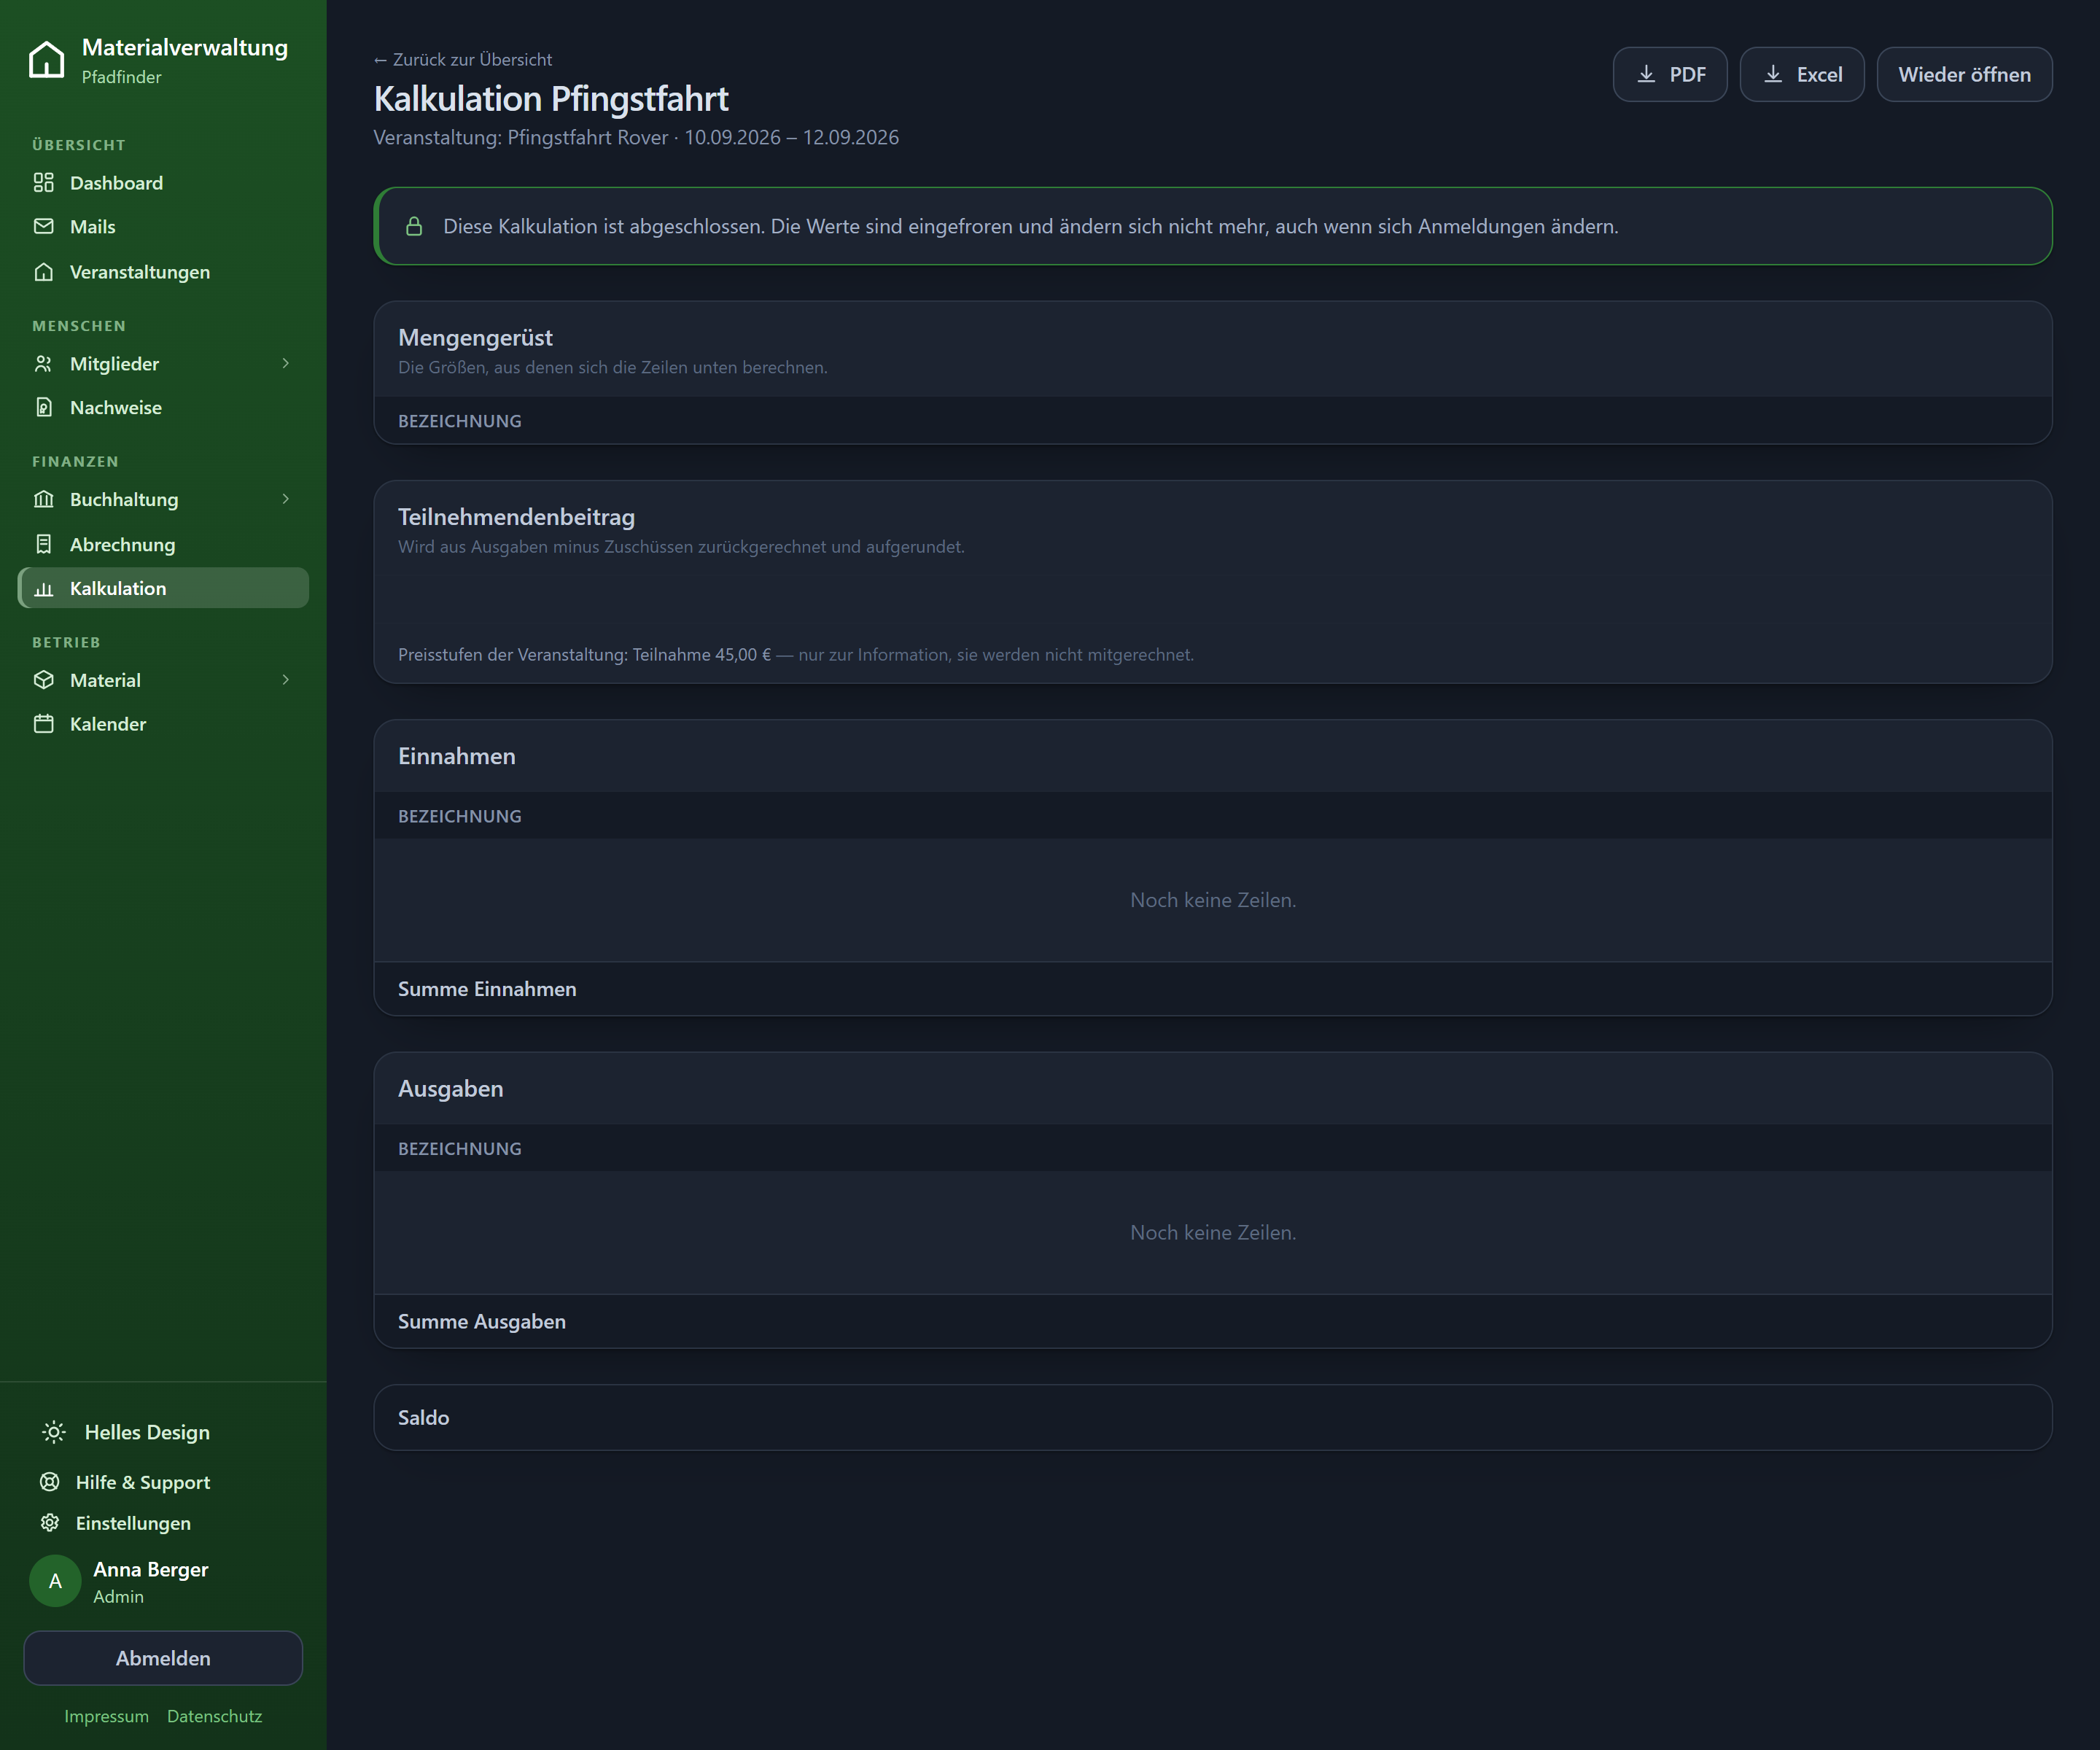Click the Mitglieder people icon
Viewport: 2100px width, 1750px height.
[x=44, y=364]
